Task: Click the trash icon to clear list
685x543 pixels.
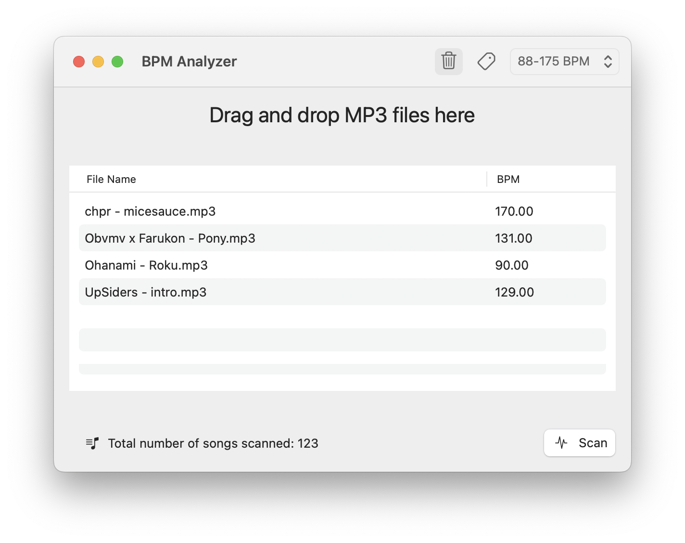Action: (x=448, y=61)
